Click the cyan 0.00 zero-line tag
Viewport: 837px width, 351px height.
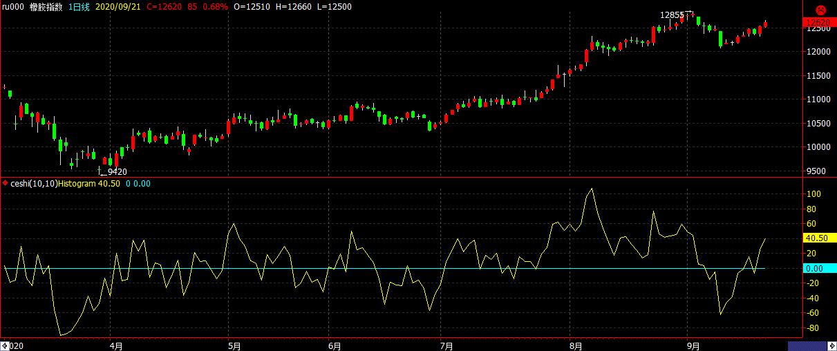819,268
